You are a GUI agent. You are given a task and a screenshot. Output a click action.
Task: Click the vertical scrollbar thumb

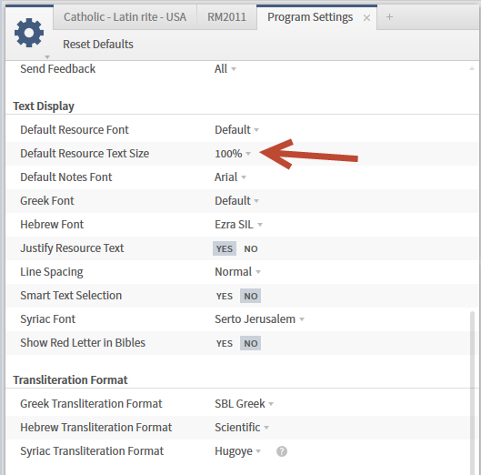(472, 393)
